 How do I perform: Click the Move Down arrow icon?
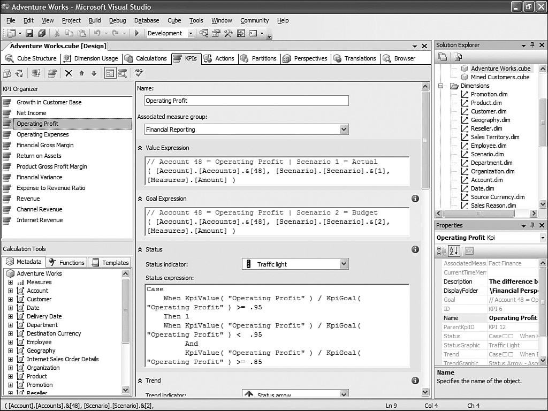point(94,73)
